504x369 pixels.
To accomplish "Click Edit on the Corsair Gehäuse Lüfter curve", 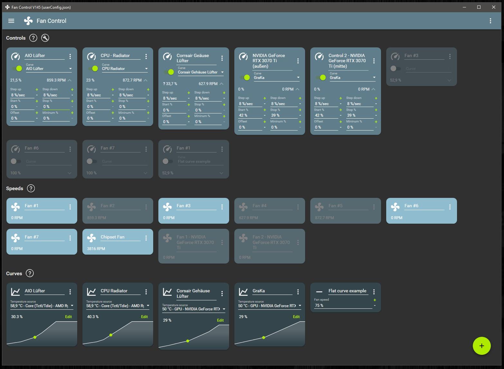I will [220, 320].
